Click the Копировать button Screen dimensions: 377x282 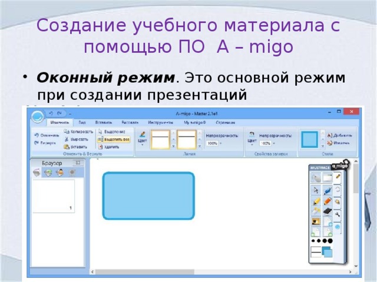coord(78,132)
